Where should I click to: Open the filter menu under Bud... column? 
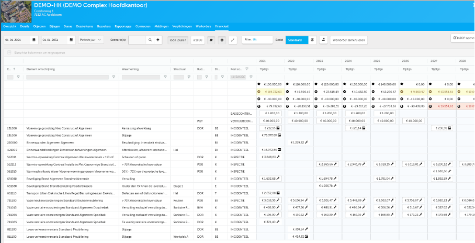point(206,77)
